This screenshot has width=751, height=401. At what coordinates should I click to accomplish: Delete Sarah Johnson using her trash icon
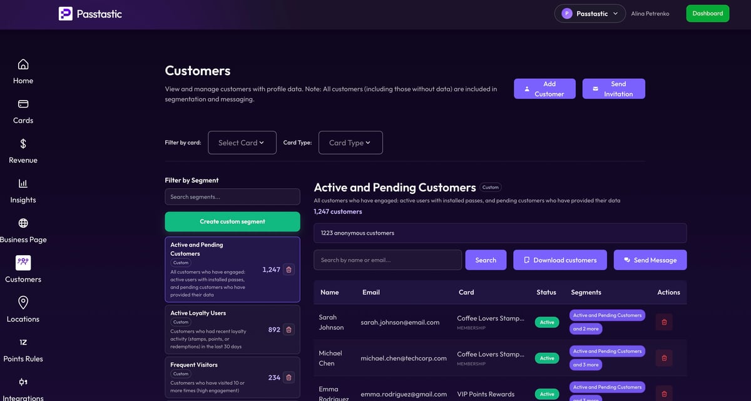pyautogui.click(x=663, y=322)
